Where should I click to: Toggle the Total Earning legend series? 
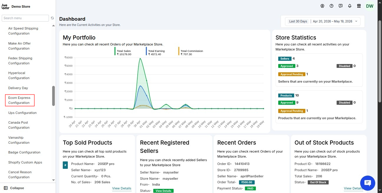point(155,53)
